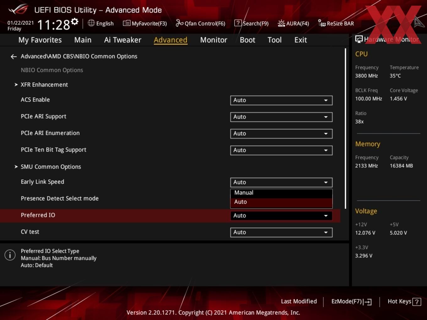Click the ROG logo icon

18,9
